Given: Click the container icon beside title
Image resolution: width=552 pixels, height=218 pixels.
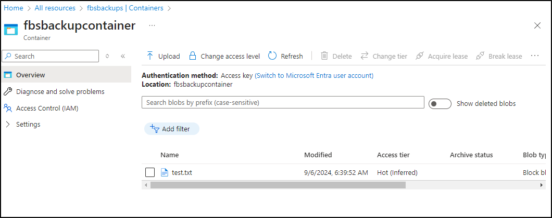Looking at the screenshot, I should (11, 30).
